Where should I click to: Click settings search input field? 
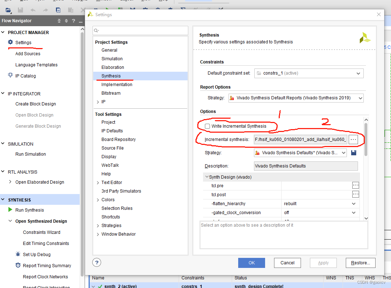coord(140,30)
